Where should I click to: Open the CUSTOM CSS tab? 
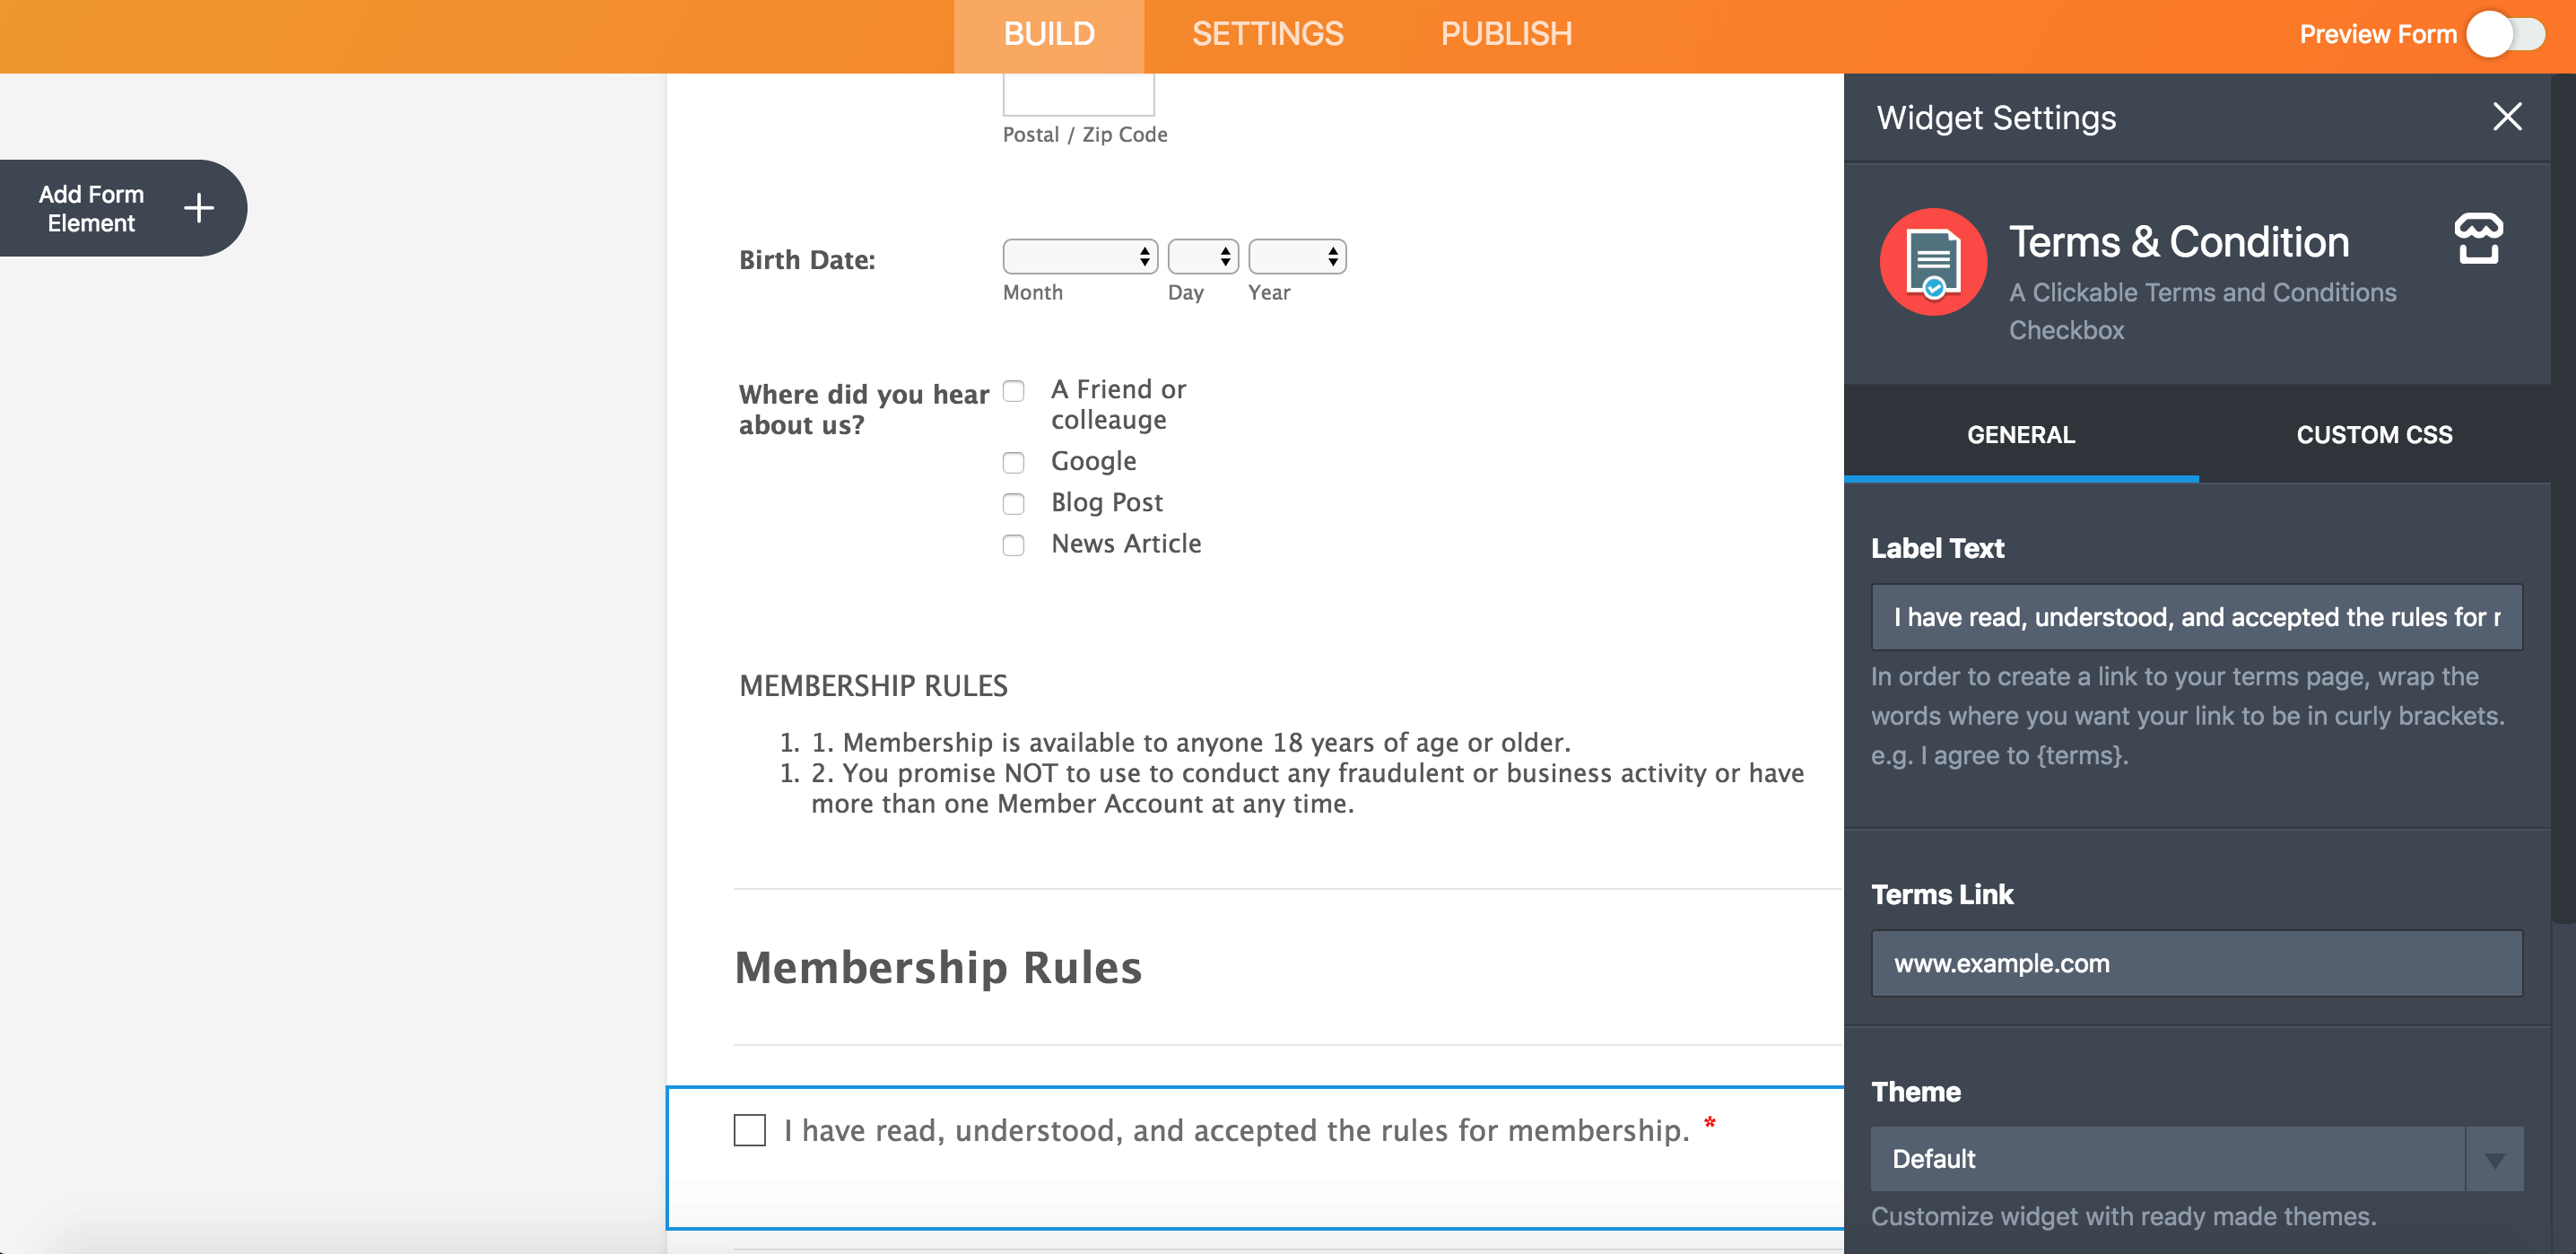tap(2374, 435)
